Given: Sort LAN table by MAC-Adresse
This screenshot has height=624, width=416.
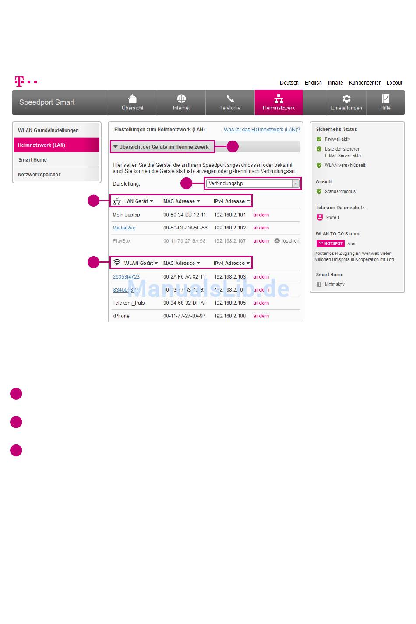Looking at the screenshot, I should 181,201.
